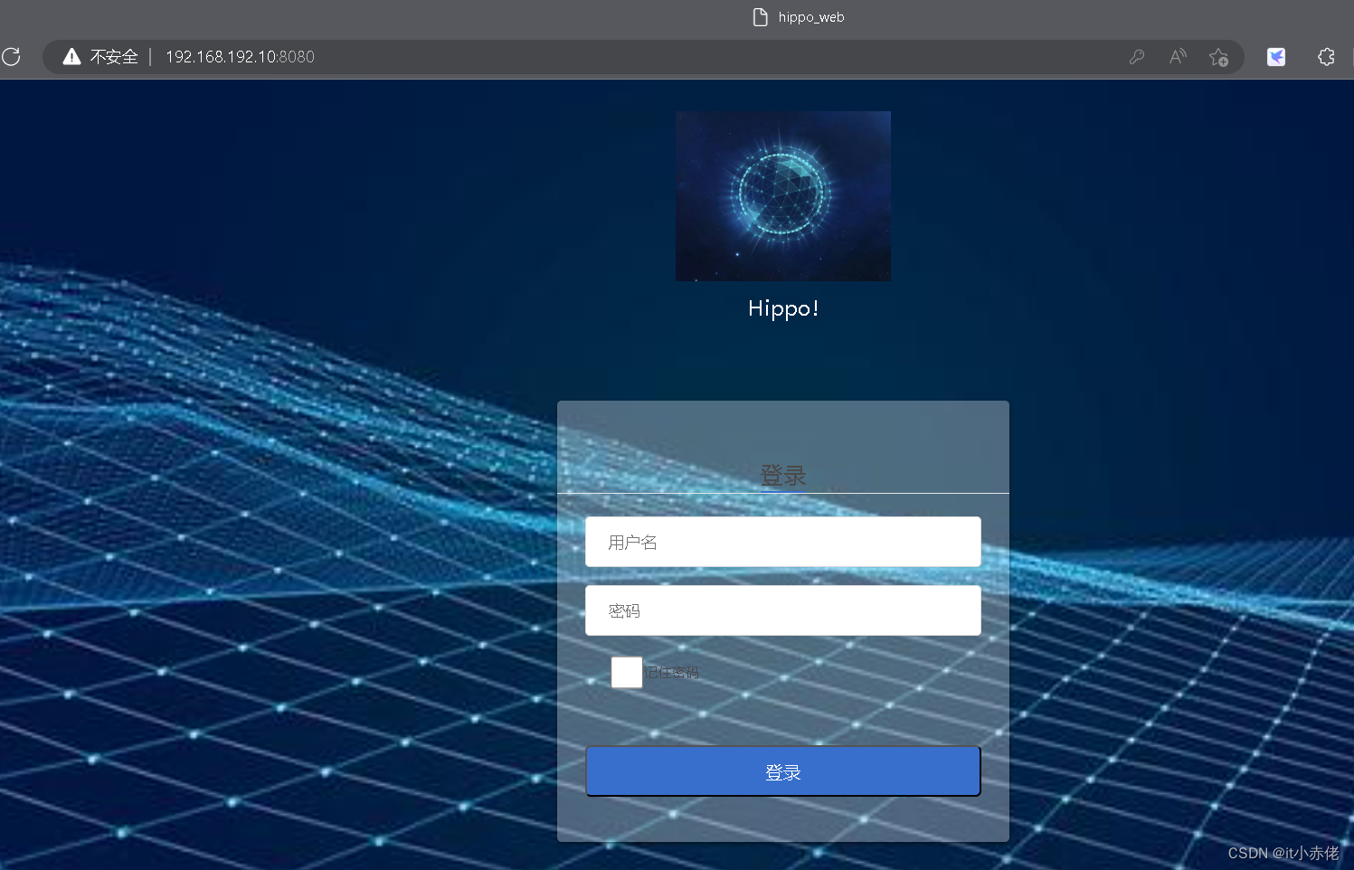The image size is (1354, 870).
Task: Open saved passwords key icon
Action: pos(1137,57)
